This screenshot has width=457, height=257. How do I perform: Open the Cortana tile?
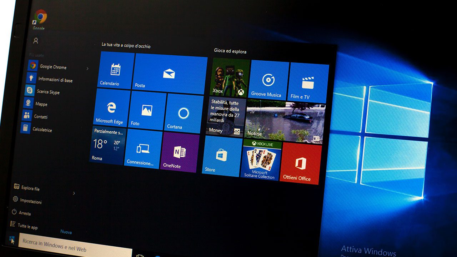[x=184, y=114]
